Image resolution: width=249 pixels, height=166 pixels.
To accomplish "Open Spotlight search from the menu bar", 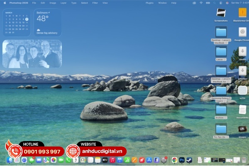I will point(215,3).
